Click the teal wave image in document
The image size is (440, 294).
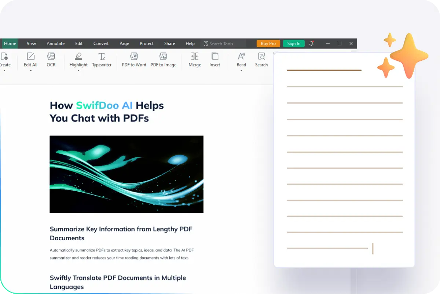coord(126,174)
